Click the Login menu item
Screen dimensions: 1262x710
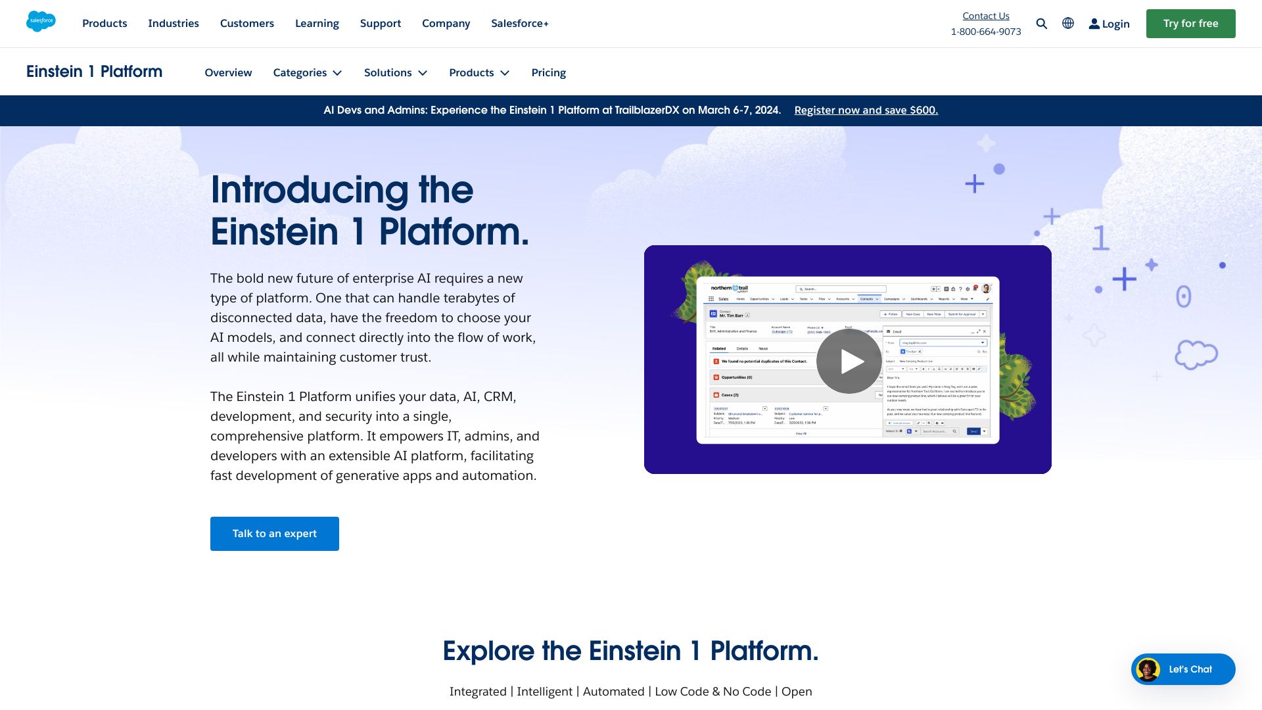(1109, 24)
